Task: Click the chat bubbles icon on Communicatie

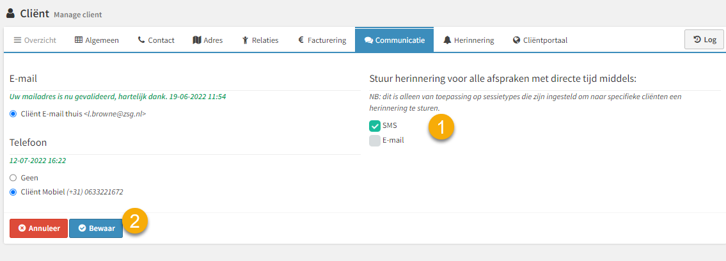Action: point(368,40)
